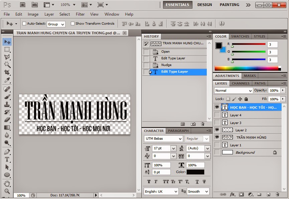Click the Character text color swatch
Viewport: 289px width, 199px height.
(195, 172)
